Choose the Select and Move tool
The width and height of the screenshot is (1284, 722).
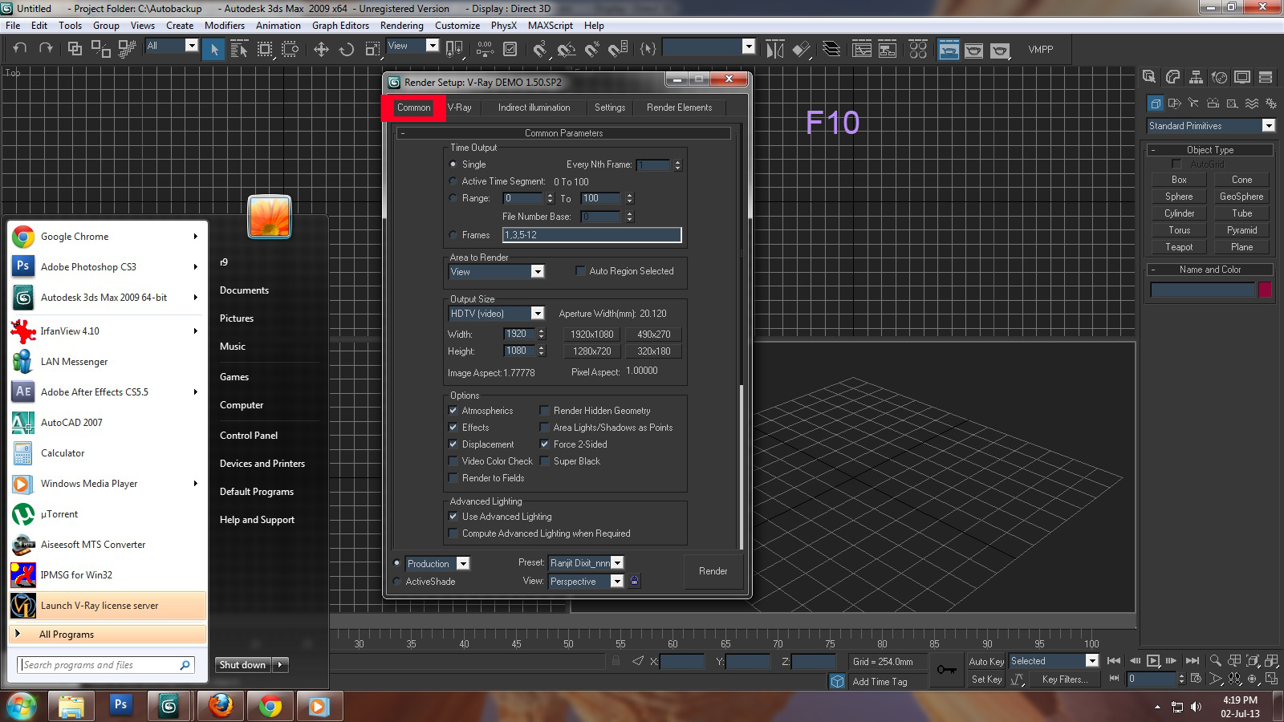(321, 50)
